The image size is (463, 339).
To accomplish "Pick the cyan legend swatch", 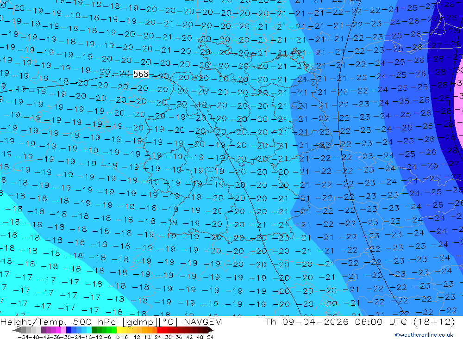I will [x=89, y=330].
